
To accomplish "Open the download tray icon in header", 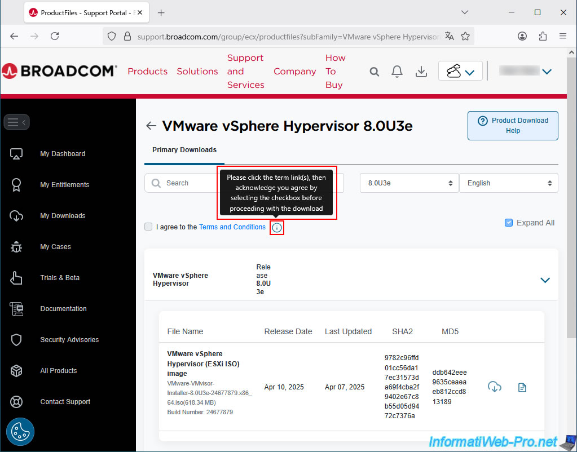I will 421,72.
